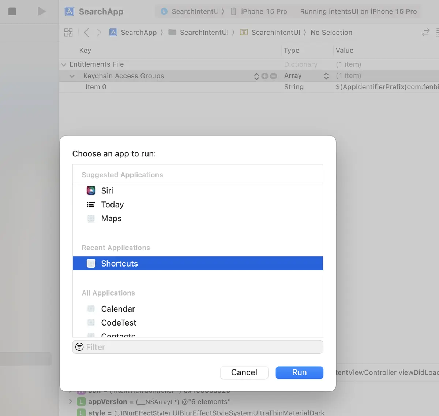Click the SearchIntentUI entitlements file breadcrumb

coord(270,33)
